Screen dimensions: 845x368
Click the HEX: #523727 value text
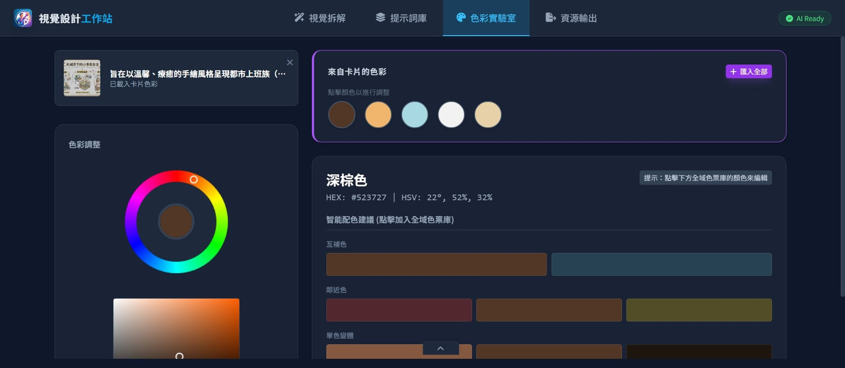(x=356, y=197)
